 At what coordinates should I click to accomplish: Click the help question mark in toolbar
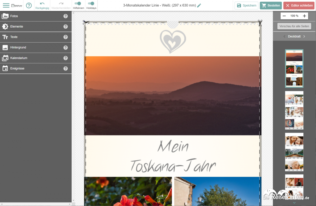[29, 6]
